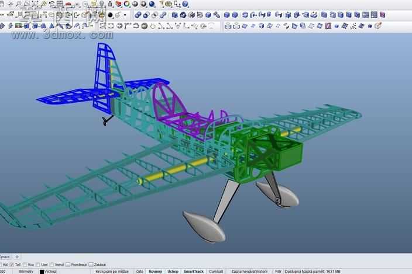Click the black sphere icon in second toolbar row
This screenshot has height=274, width=412.
[x=111, y=15]
